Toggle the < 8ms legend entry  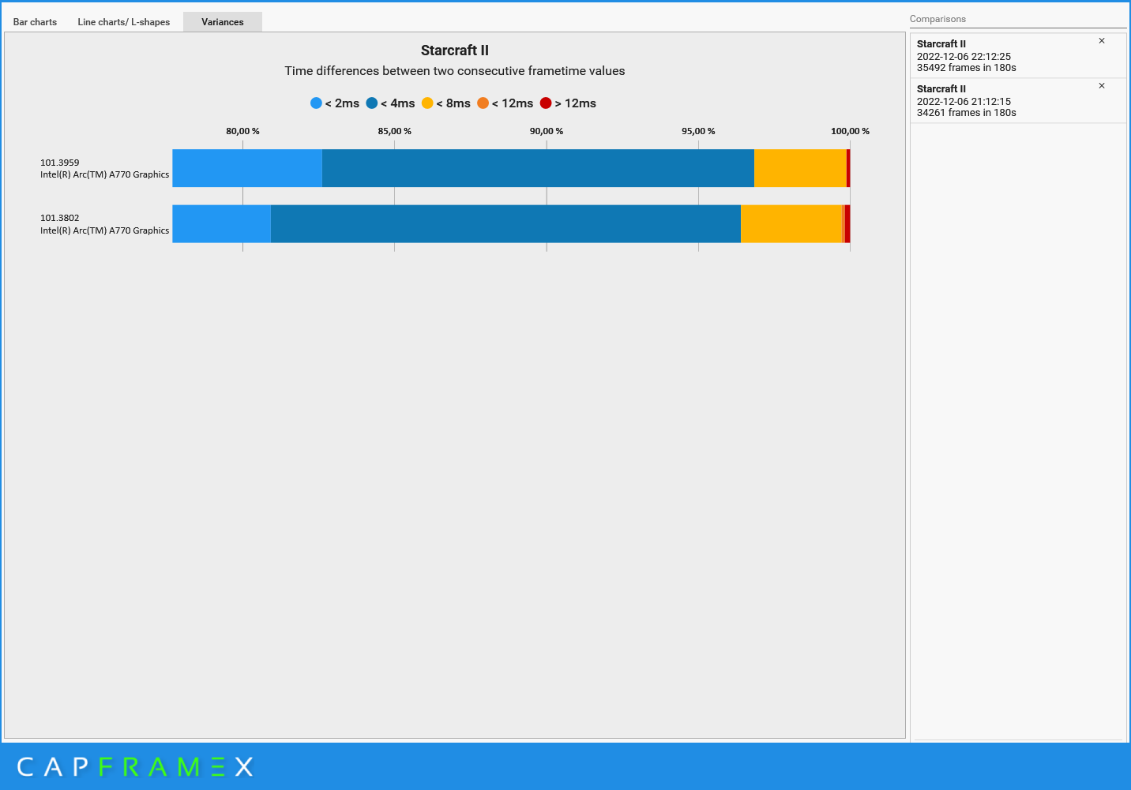(x=446, y=103)
